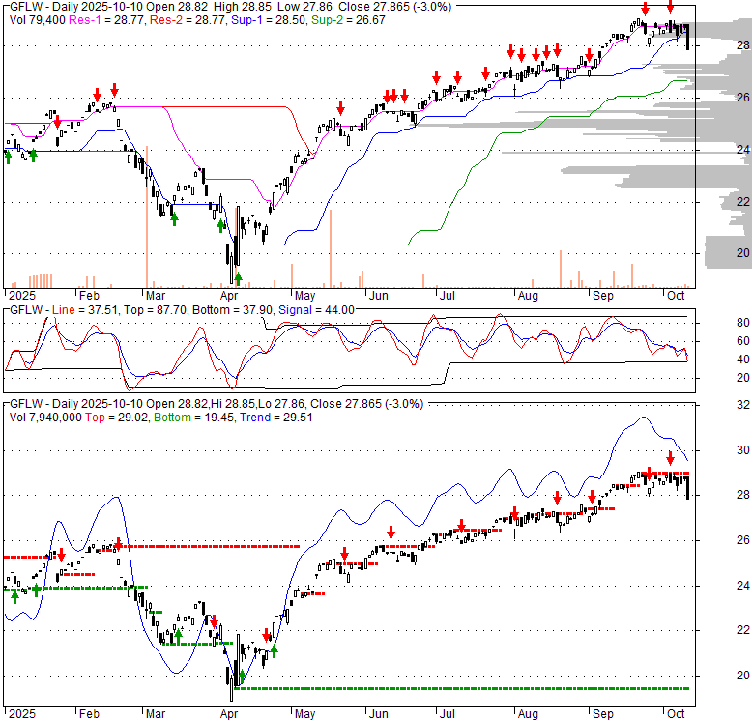
Task: Click the October red down arrow in bottom chart
Action: 670,458
